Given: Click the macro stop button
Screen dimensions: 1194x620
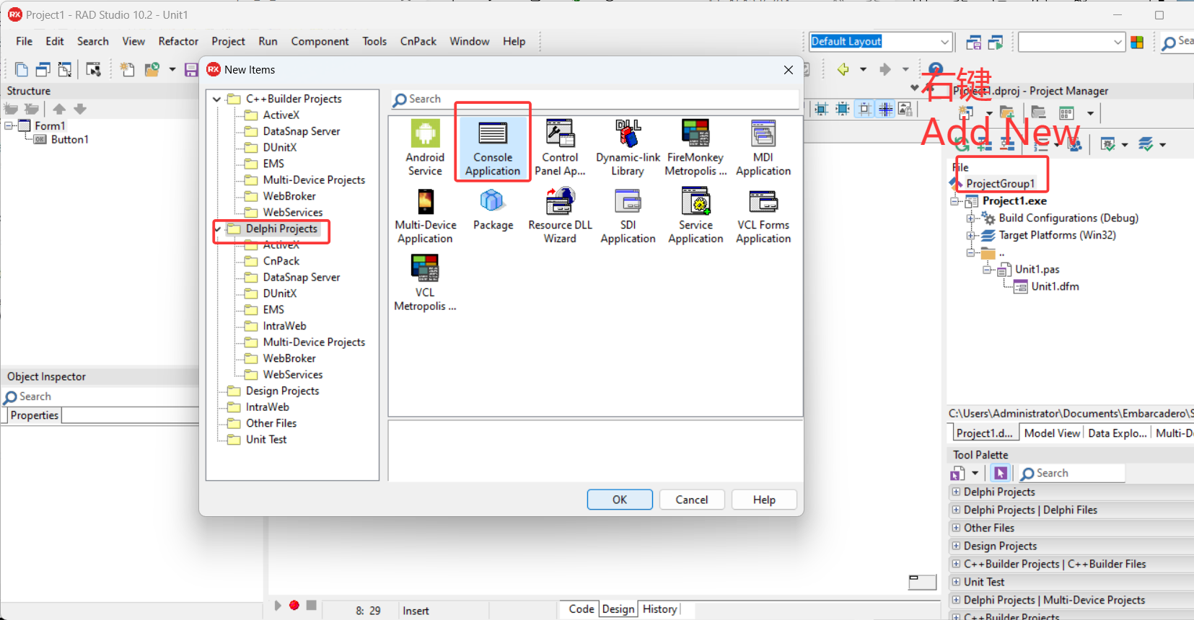Looking at the screenshot, I should click(x=311, y=605).
